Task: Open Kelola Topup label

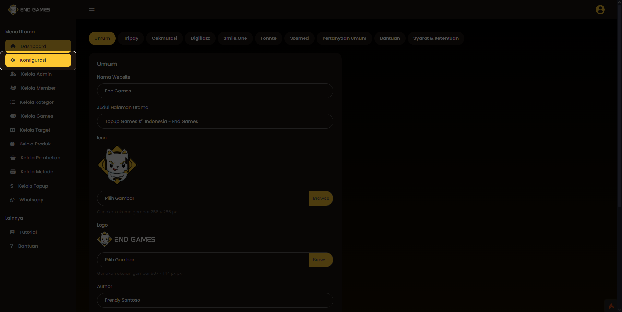Action: click(33, 186)
